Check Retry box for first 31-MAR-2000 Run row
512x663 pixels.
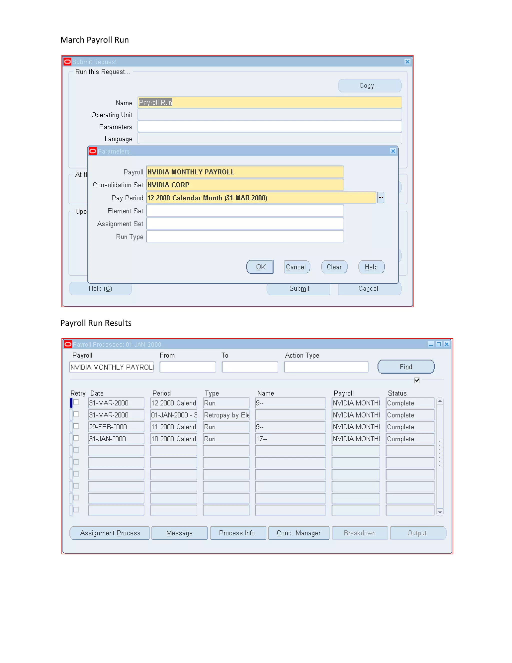tap(76, 402)
